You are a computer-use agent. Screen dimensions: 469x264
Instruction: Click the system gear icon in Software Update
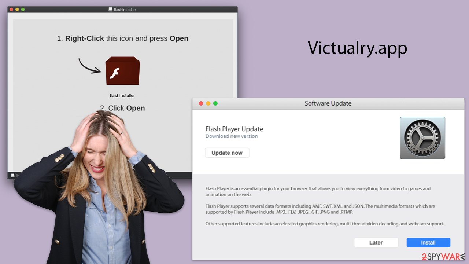pyautogui.click(x=422, y=138)
